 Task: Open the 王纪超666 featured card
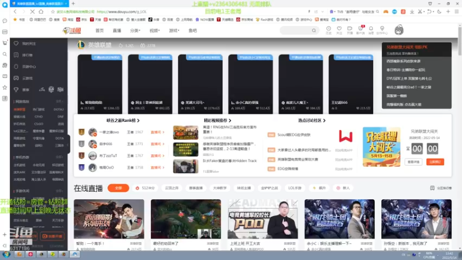[351, 84]
